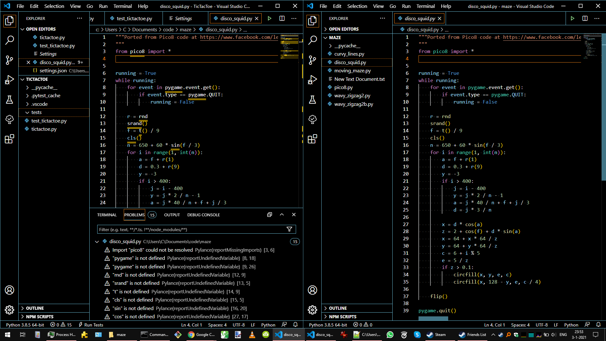Click Python 3.8.5 64-bit interpreter selector
606x341 pixels.
(x=25, y=325)
